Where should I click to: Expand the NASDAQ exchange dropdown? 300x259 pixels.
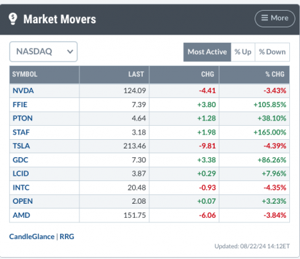tap(43, 51)
